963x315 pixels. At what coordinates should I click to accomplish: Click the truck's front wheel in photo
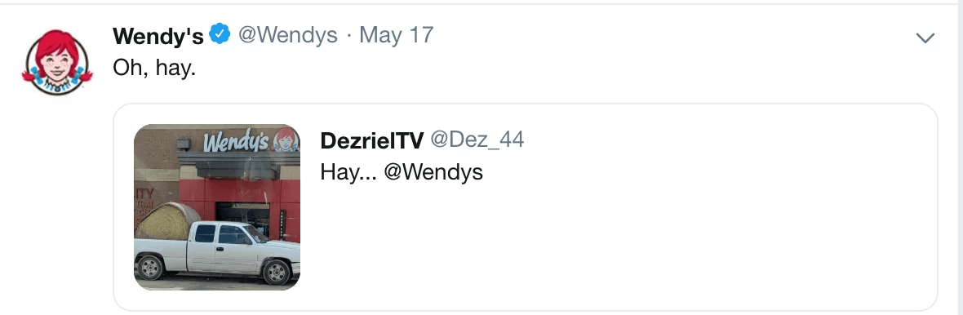pyautogui.click(x=276, y=272)
